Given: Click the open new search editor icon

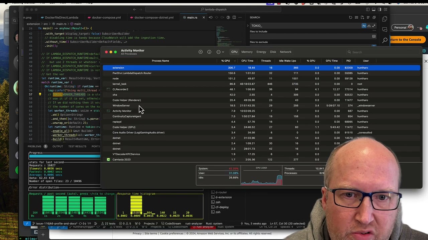Looking at the screenshot, I should [x=362, y=17].
